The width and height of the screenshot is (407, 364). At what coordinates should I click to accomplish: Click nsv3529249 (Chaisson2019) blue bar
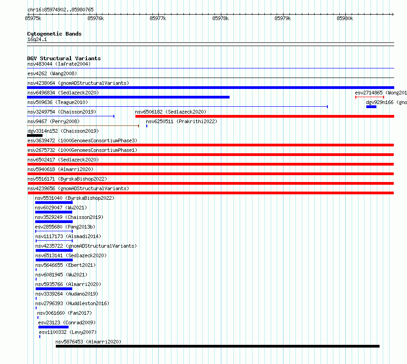pos(54,222)
